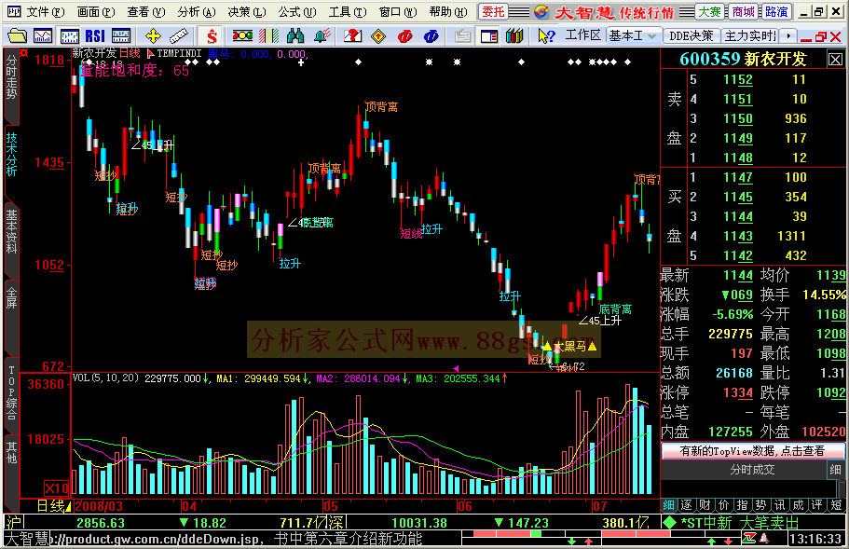
Task: Open file folder icon in toolbar
Action: click(17, 36)
